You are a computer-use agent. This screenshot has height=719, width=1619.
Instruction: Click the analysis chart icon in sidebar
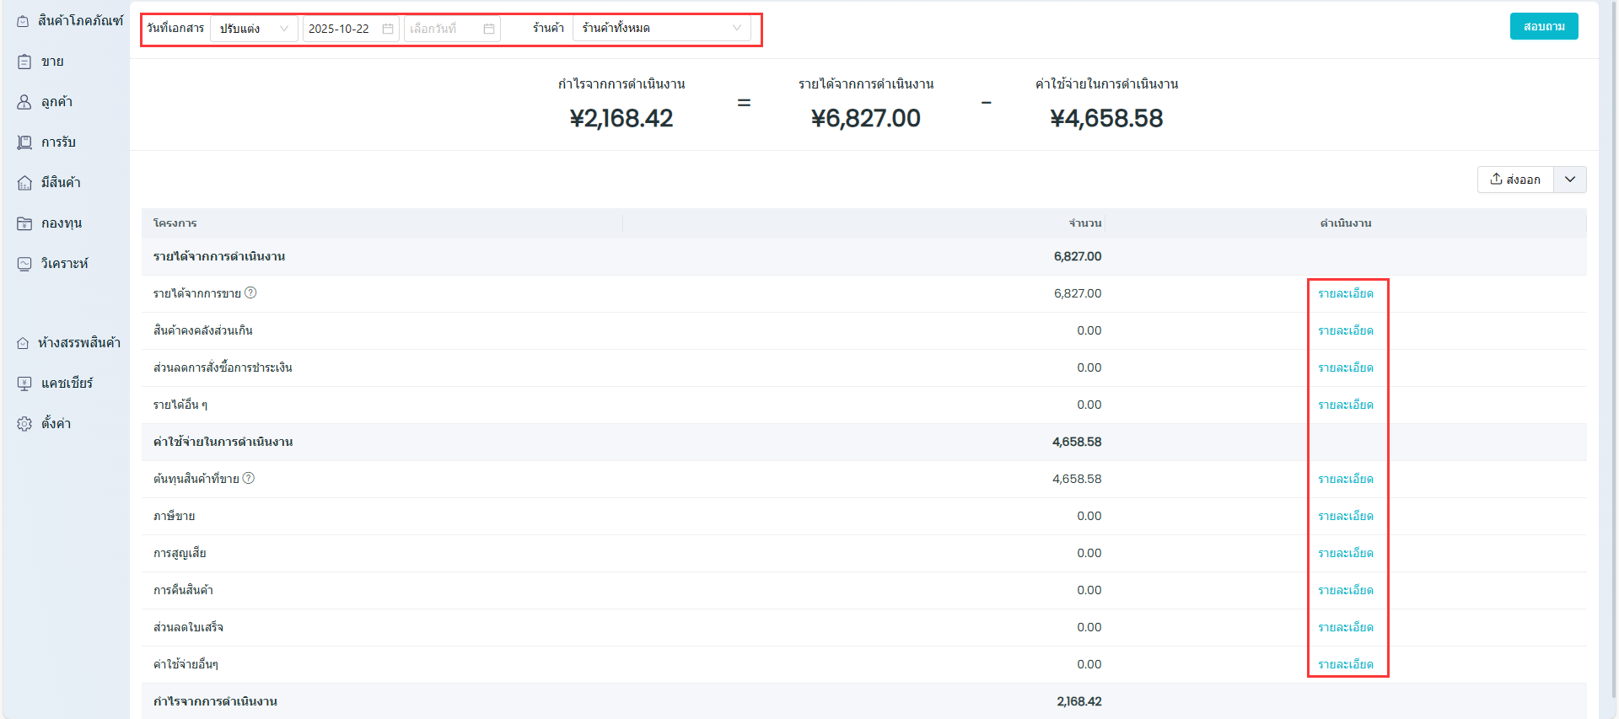24,264
